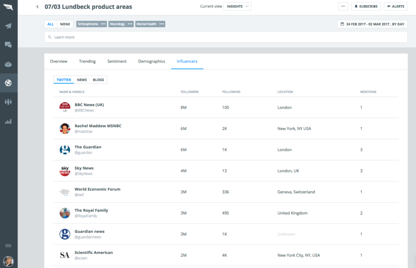Open the user profile avatar

pos(8,261)
